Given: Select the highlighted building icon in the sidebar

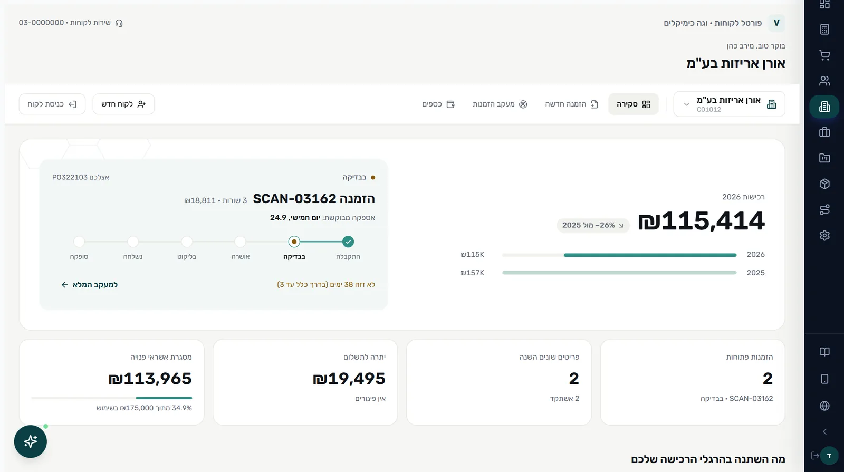Looking at the screenshot, I should [824, 107].
